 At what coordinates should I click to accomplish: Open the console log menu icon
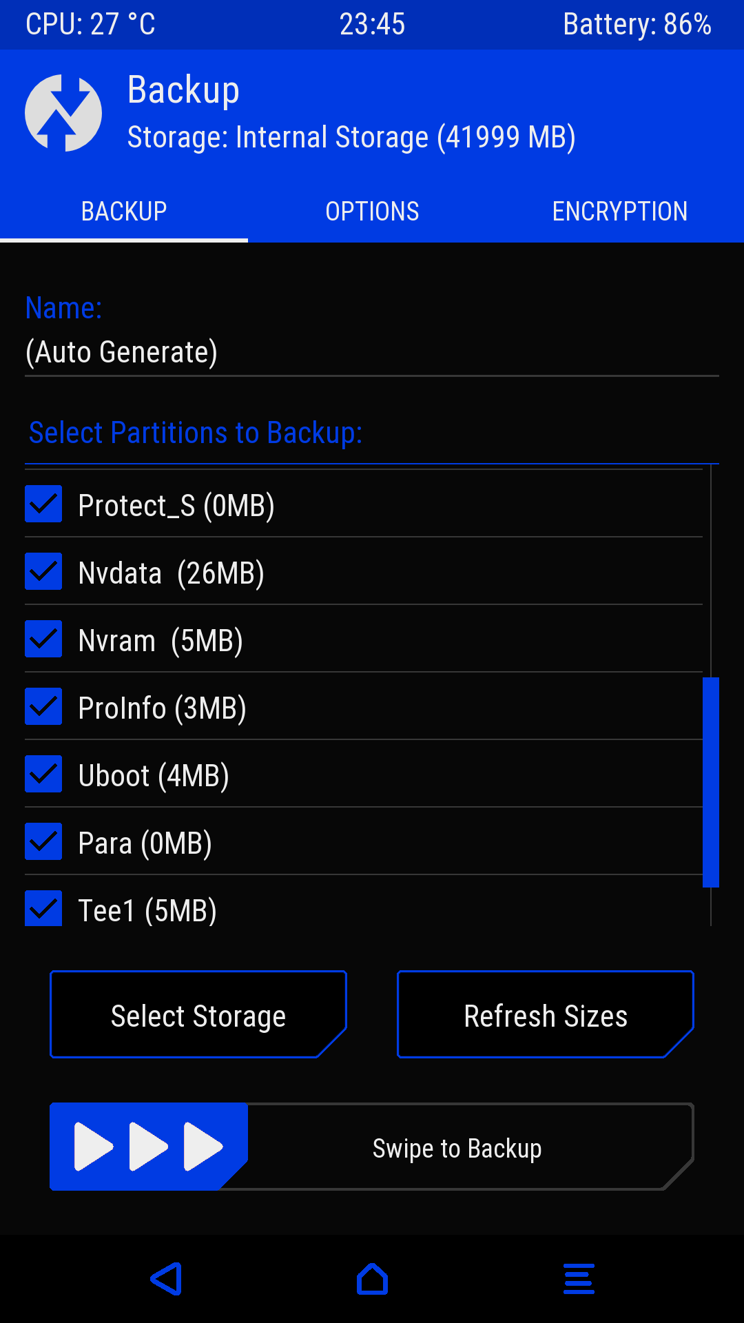tap(579, 1279)
